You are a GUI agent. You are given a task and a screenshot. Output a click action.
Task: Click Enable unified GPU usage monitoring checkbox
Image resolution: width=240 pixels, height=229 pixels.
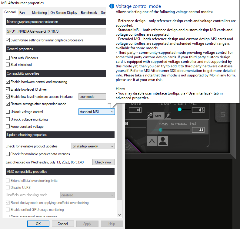8,209
